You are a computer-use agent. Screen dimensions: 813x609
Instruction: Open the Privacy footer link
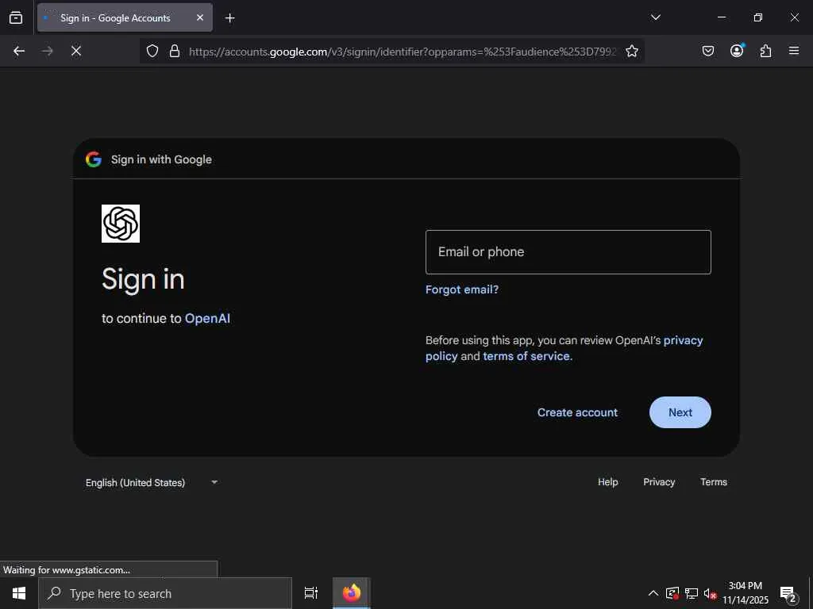click(659, 482)
